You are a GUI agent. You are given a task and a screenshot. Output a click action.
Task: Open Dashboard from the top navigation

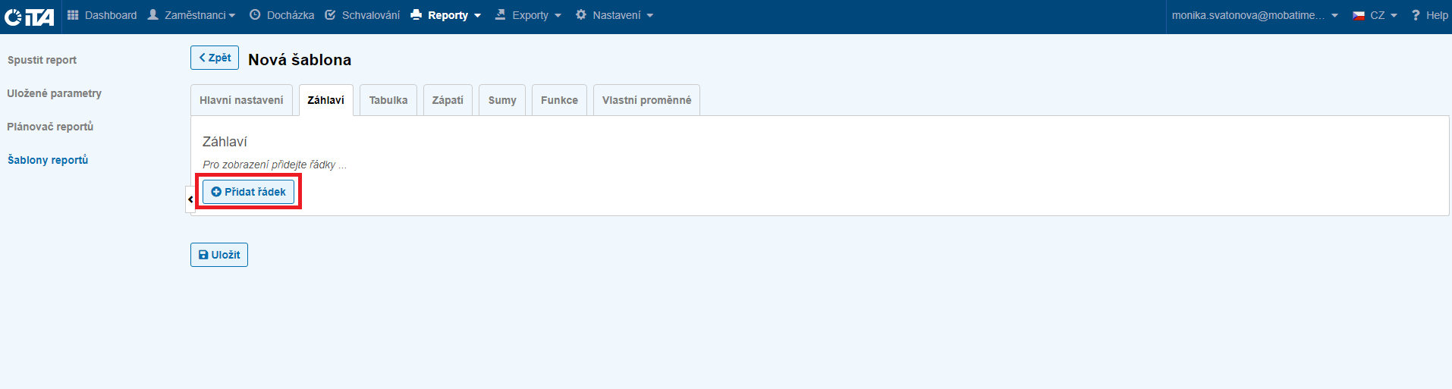(x=102, y=15)
